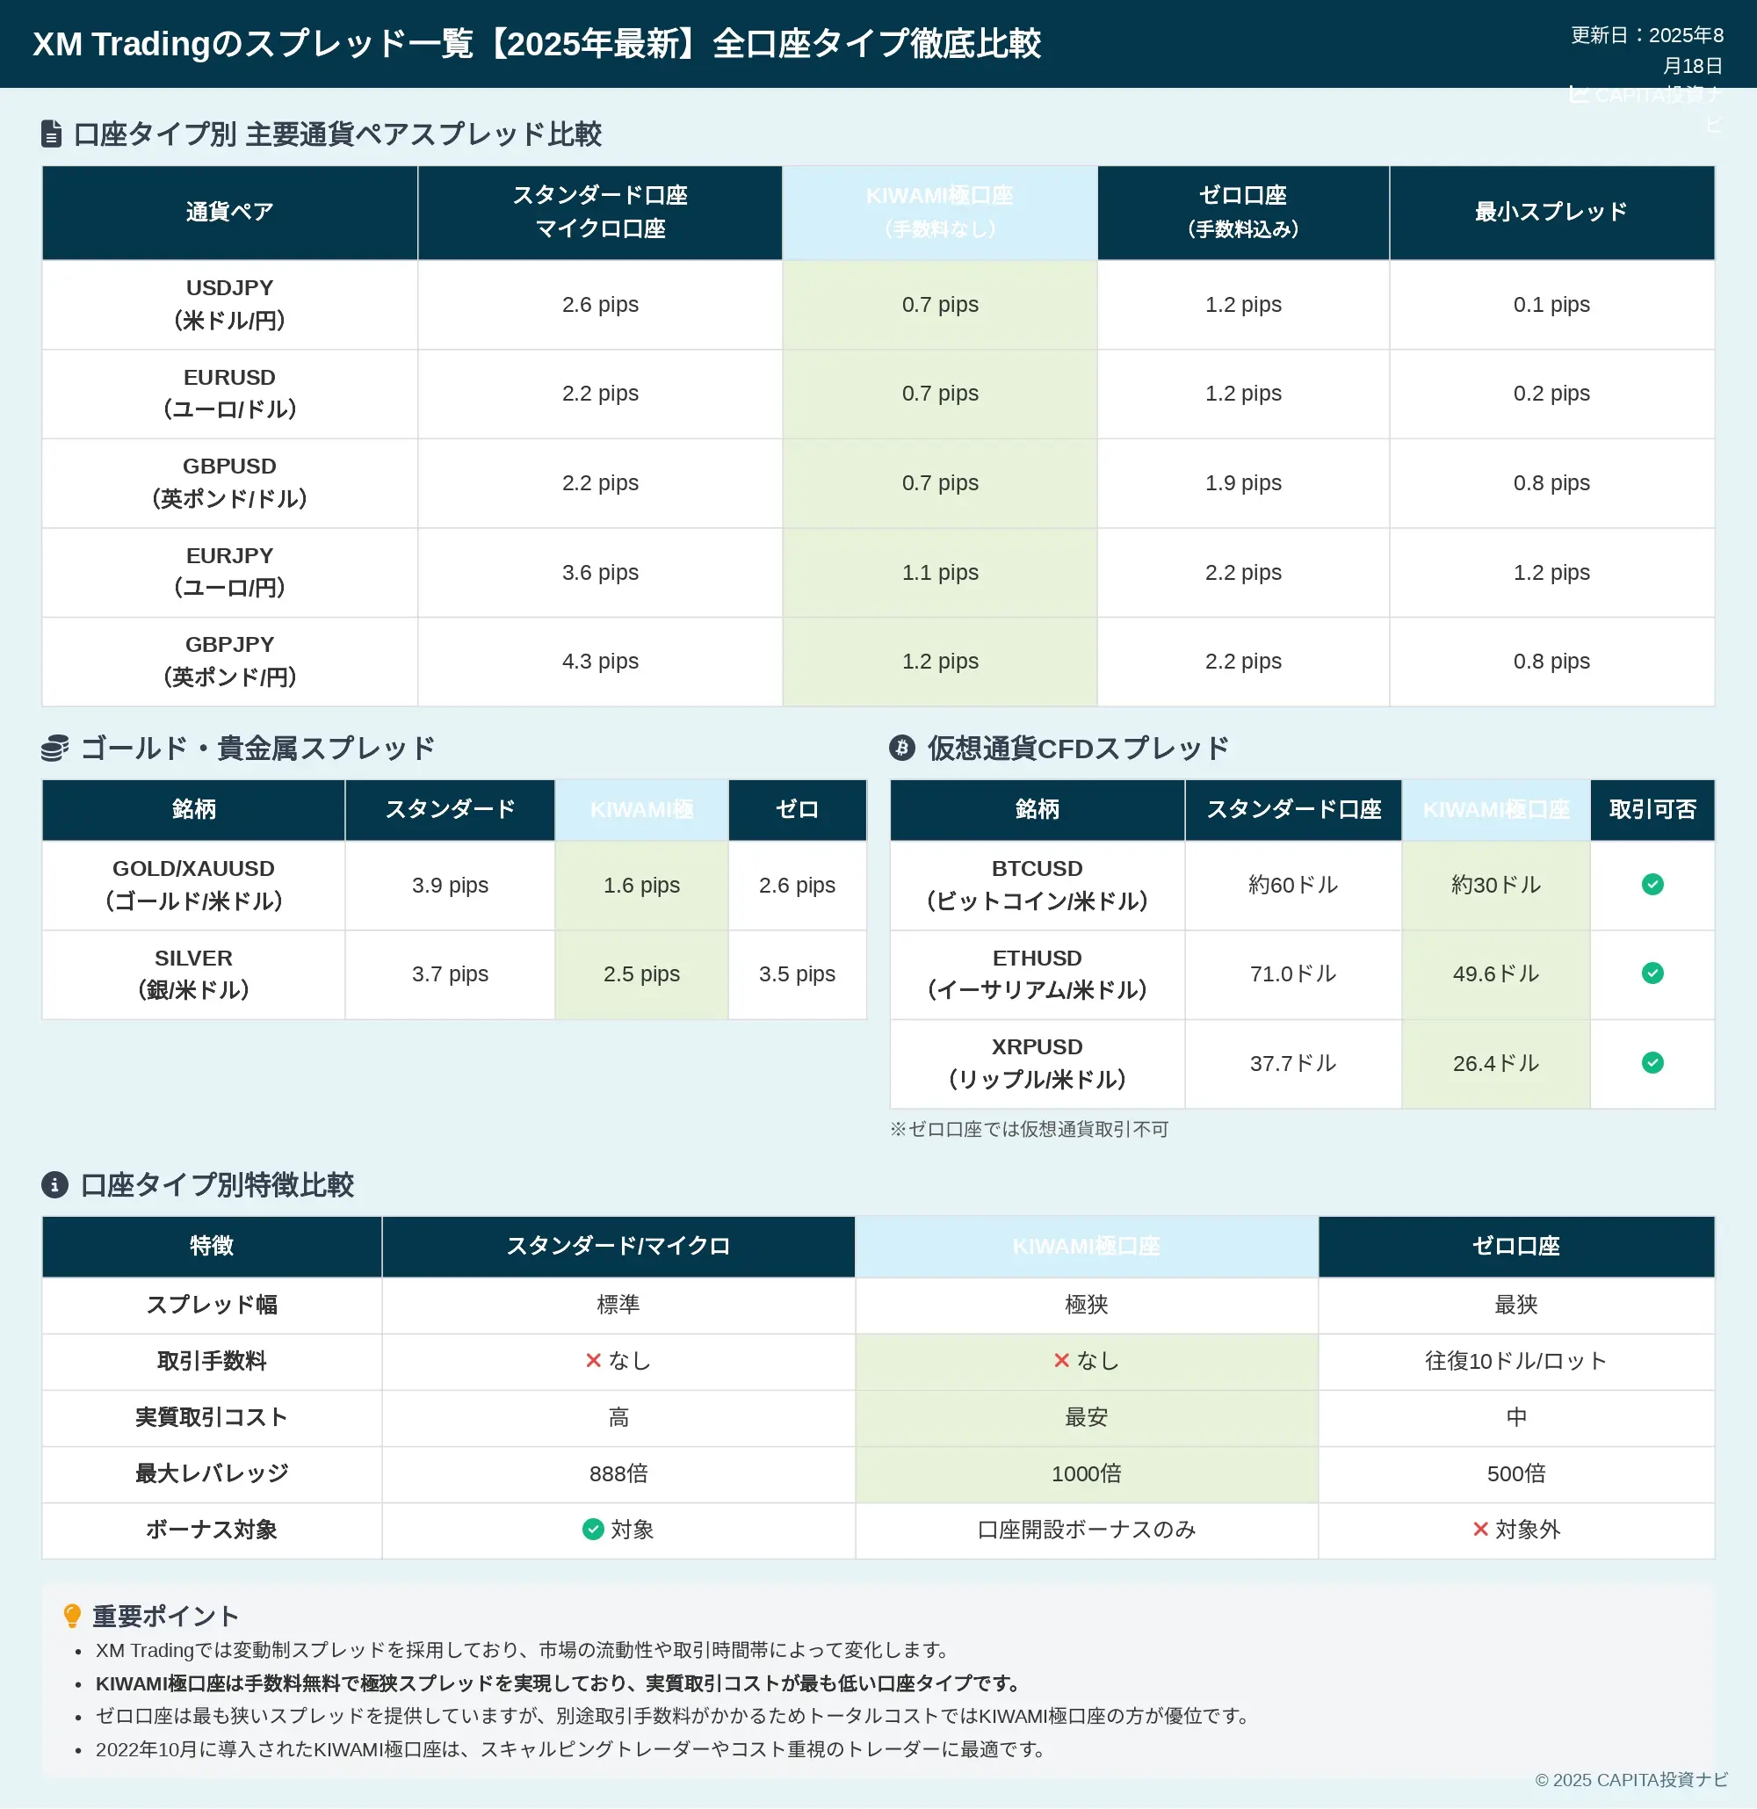Click the EURJPY (ユーロ/円) row label
Screen dimensions: 1757x1809
tap(230, 572)
